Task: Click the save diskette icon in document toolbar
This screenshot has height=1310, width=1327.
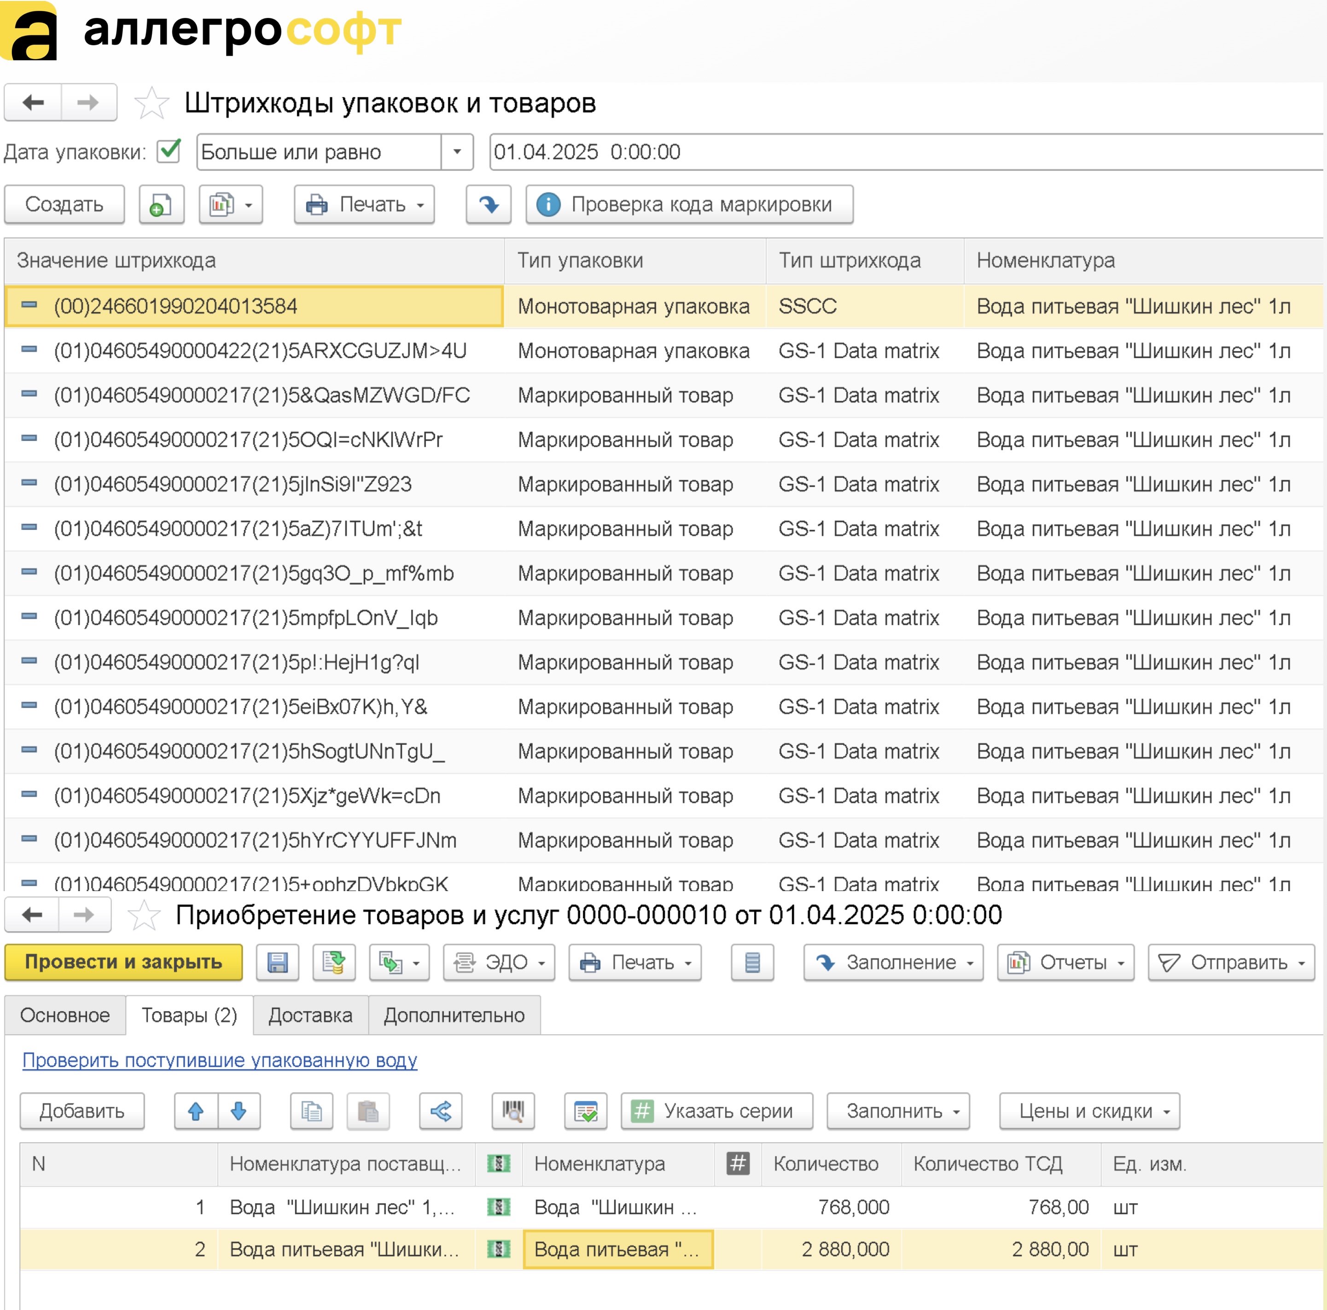Action: (277, 962)
